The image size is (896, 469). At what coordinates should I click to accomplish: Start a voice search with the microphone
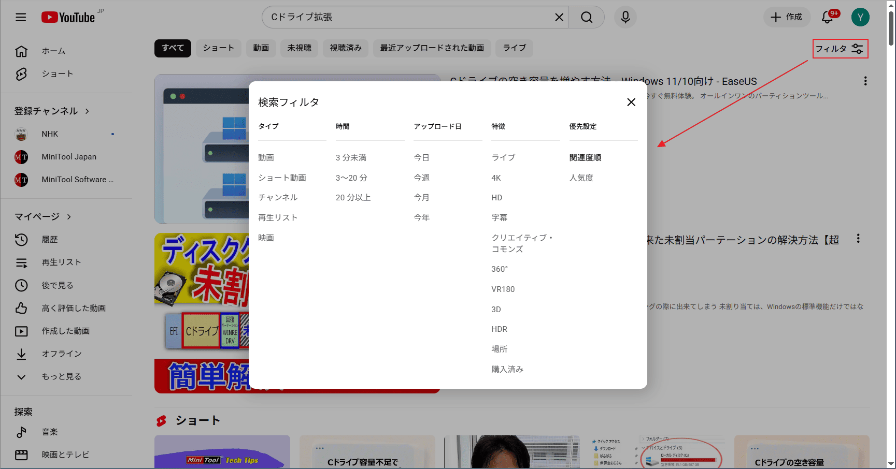click(x=625, y=17)
